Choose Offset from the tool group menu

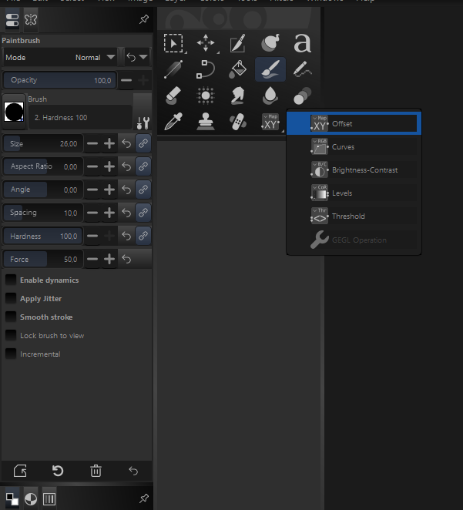[x=354, y=123]
